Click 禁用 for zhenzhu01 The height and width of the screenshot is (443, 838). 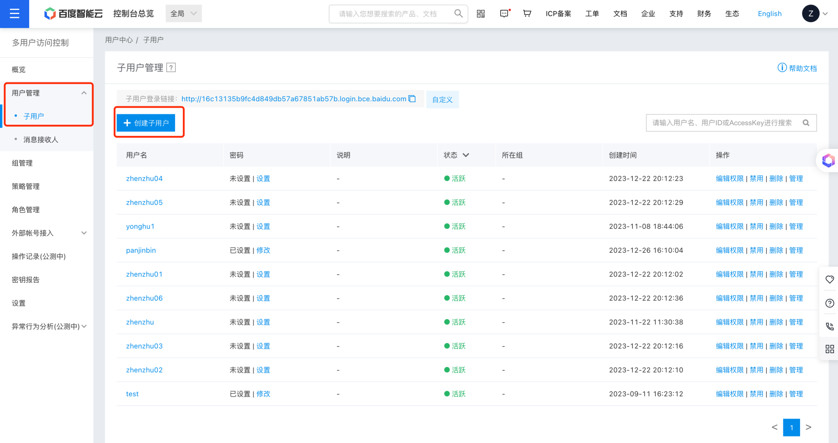coord(756,275)
